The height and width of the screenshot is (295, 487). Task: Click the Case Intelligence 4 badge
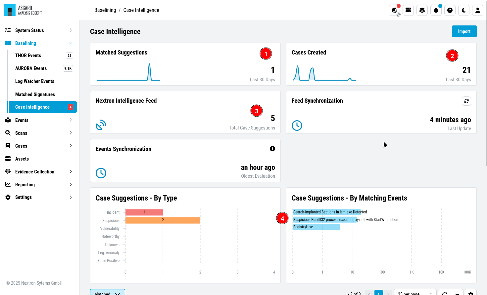coord(71,107)
